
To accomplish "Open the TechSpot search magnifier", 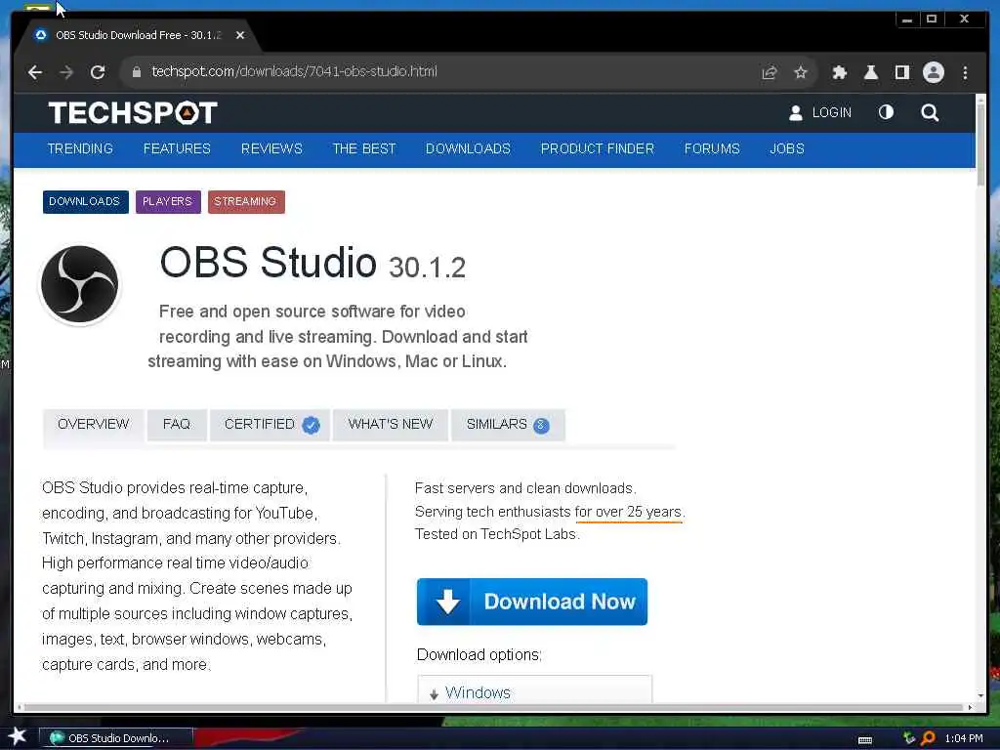I will [x=930, y=113].
